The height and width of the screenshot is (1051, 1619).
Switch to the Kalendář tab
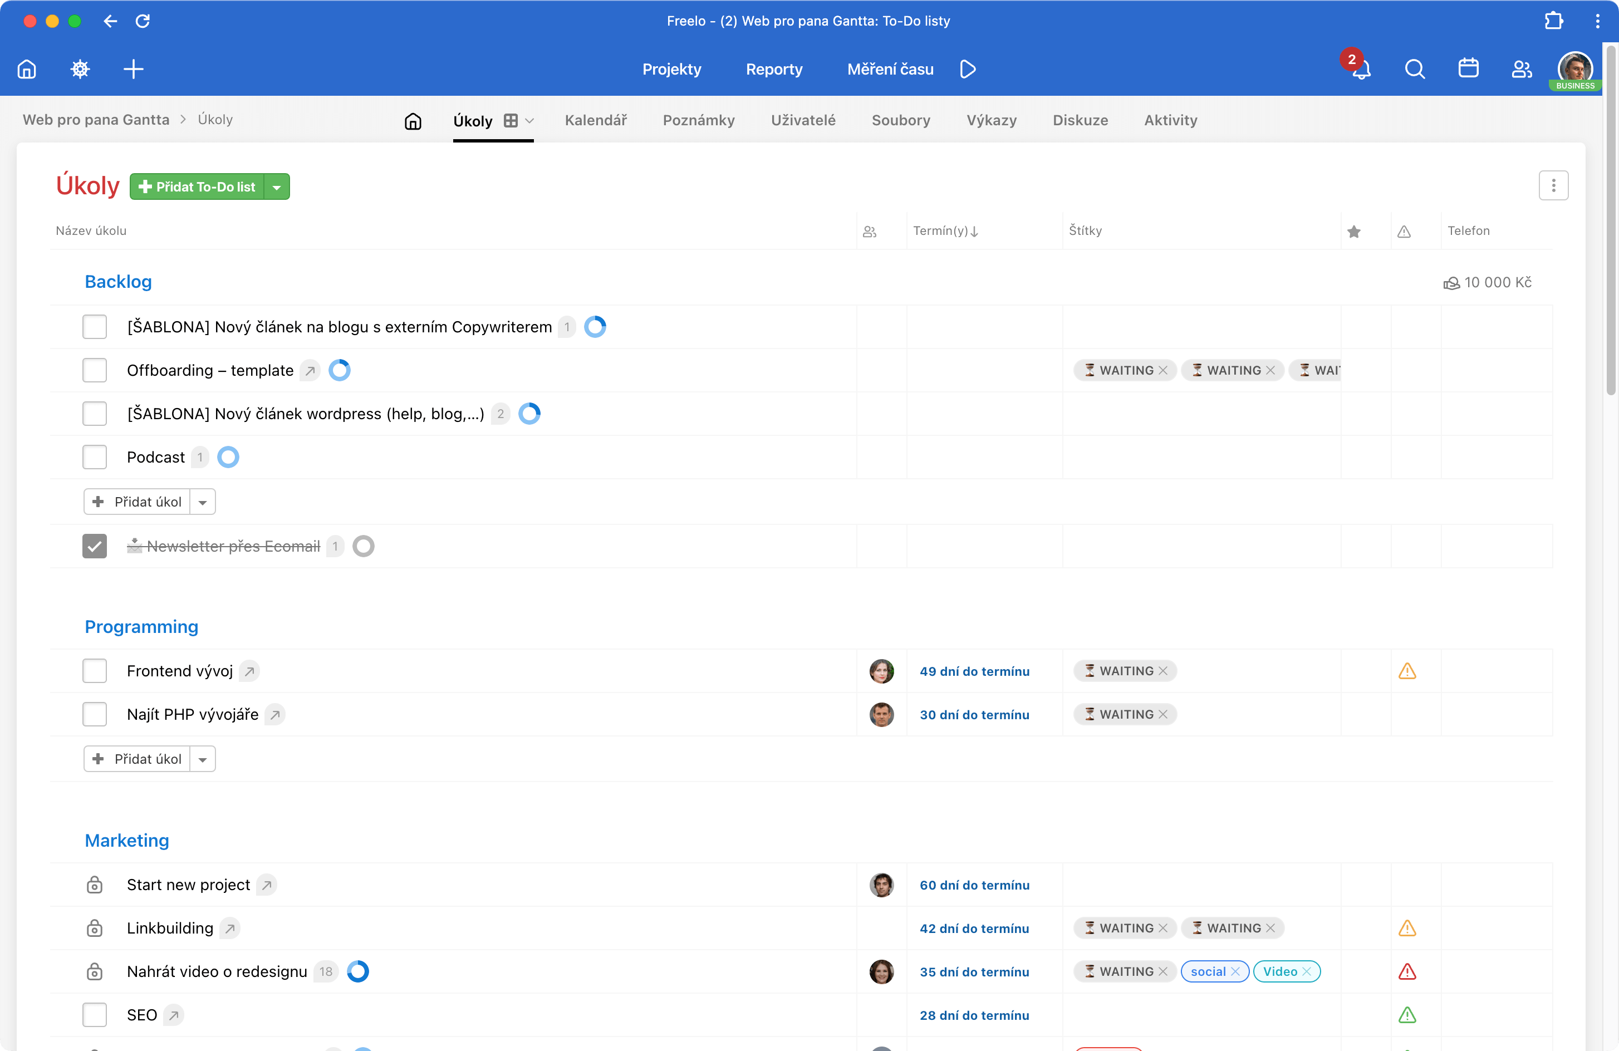[x=595, y=120]
